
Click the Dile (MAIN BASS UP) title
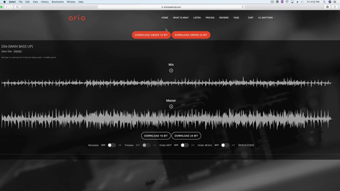coord(17,46)
